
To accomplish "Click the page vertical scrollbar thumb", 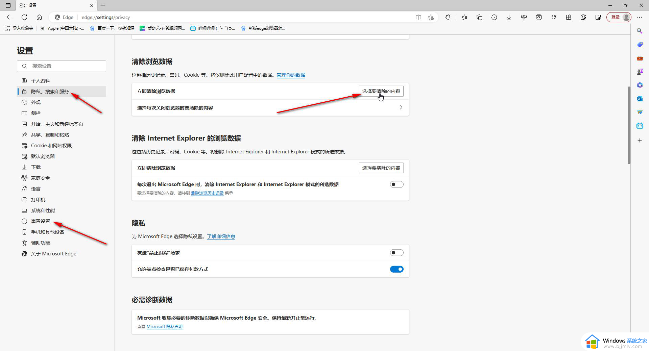I will click(629, 125).
